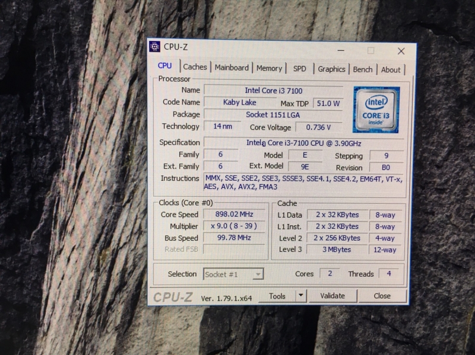Click the Intel Core i3 inside logo
Viewport: 475px width, 355px height.
tap(376, 110)
